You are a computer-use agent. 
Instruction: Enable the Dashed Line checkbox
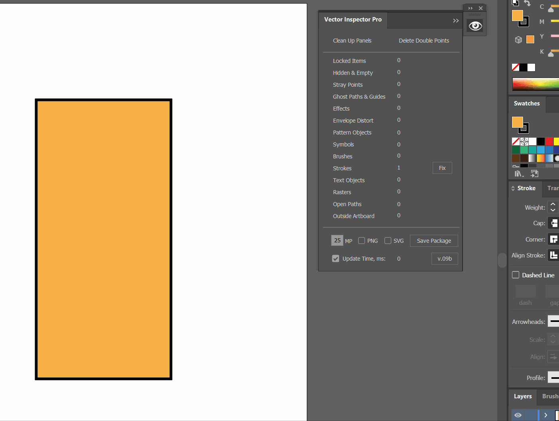click(516, 275)
